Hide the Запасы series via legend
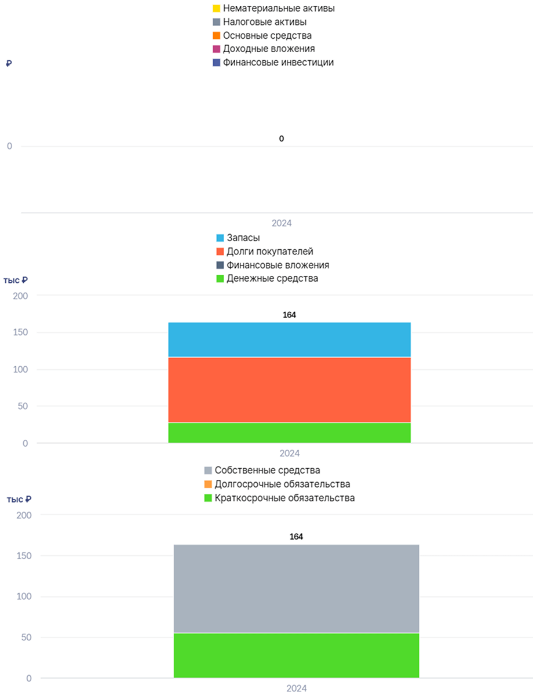This screenshot has width=533, height=696. click(238, 238)
